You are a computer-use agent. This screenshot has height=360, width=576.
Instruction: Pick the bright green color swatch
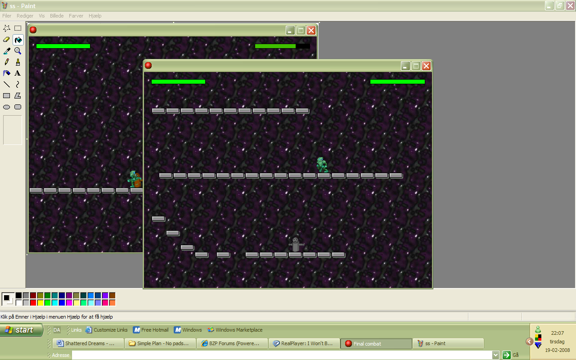point(47,303)
